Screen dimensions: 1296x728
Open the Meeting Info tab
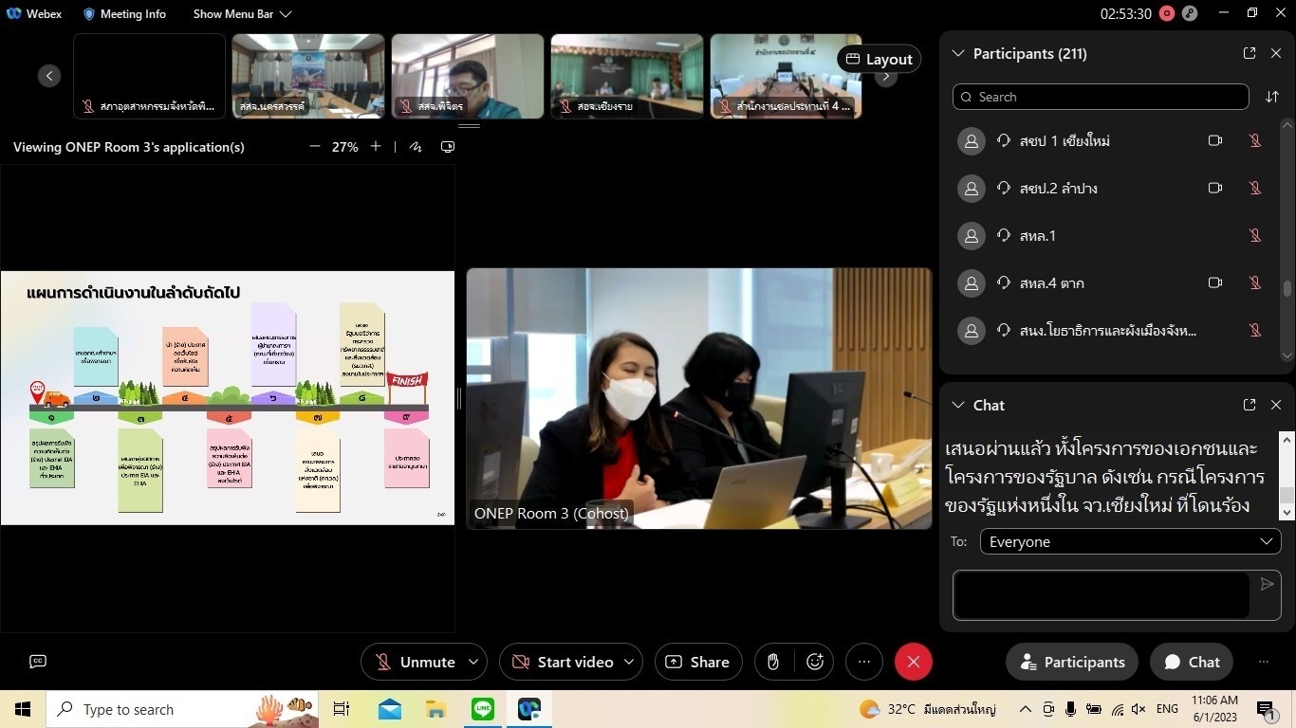124,14
